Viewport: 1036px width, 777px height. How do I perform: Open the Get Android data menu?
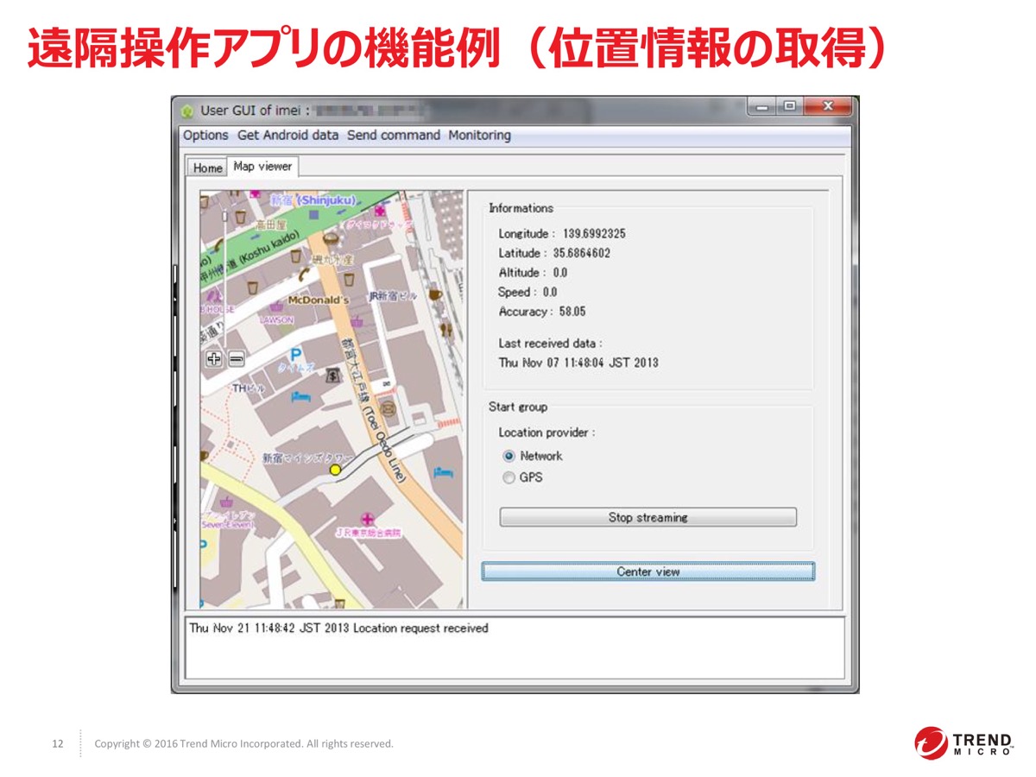[287, 136]
